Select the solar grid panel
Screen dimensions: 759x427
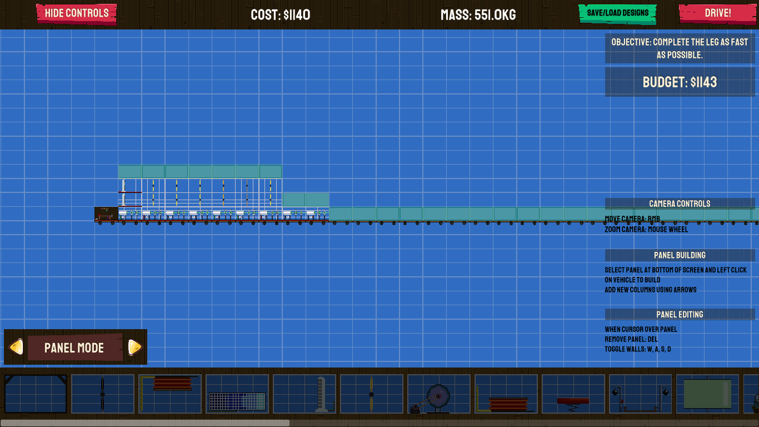point(237,394)
